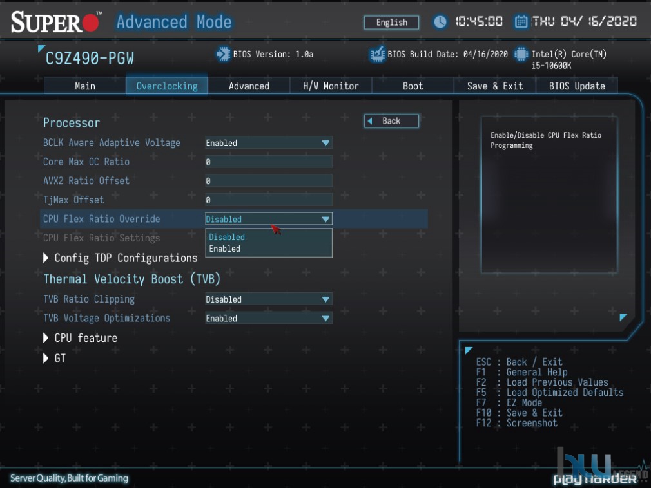The height and width of the screenshot is (488, 651).
Task: Click the TjMax Offset label
Action: click(73, 200)
